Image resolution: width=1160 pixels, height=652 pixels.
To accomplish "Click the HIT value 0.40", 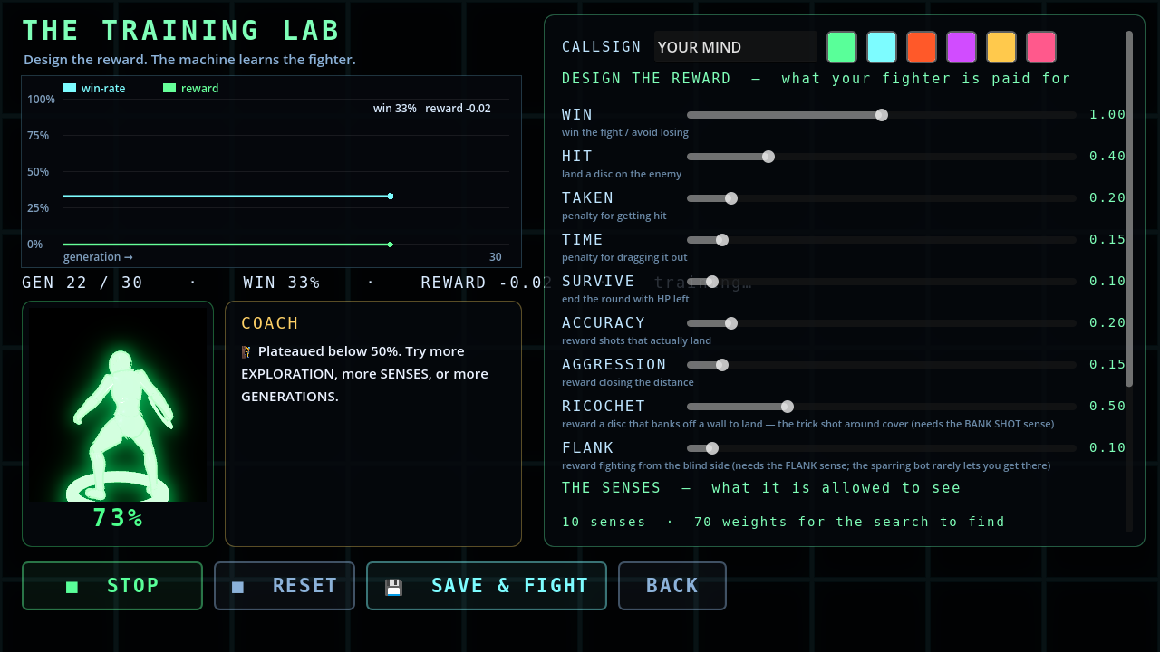I will tap(1107, 157).
